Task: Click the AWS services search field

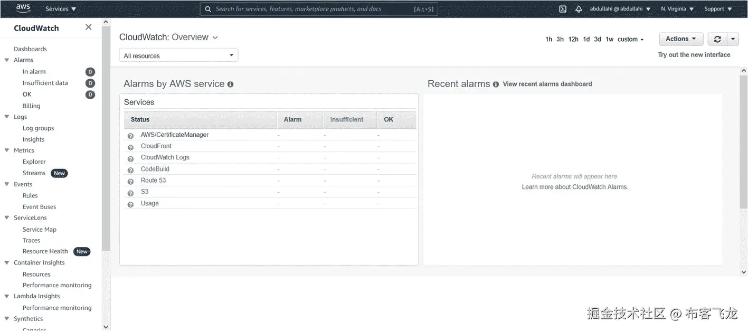Action: [x=319, y=9]
